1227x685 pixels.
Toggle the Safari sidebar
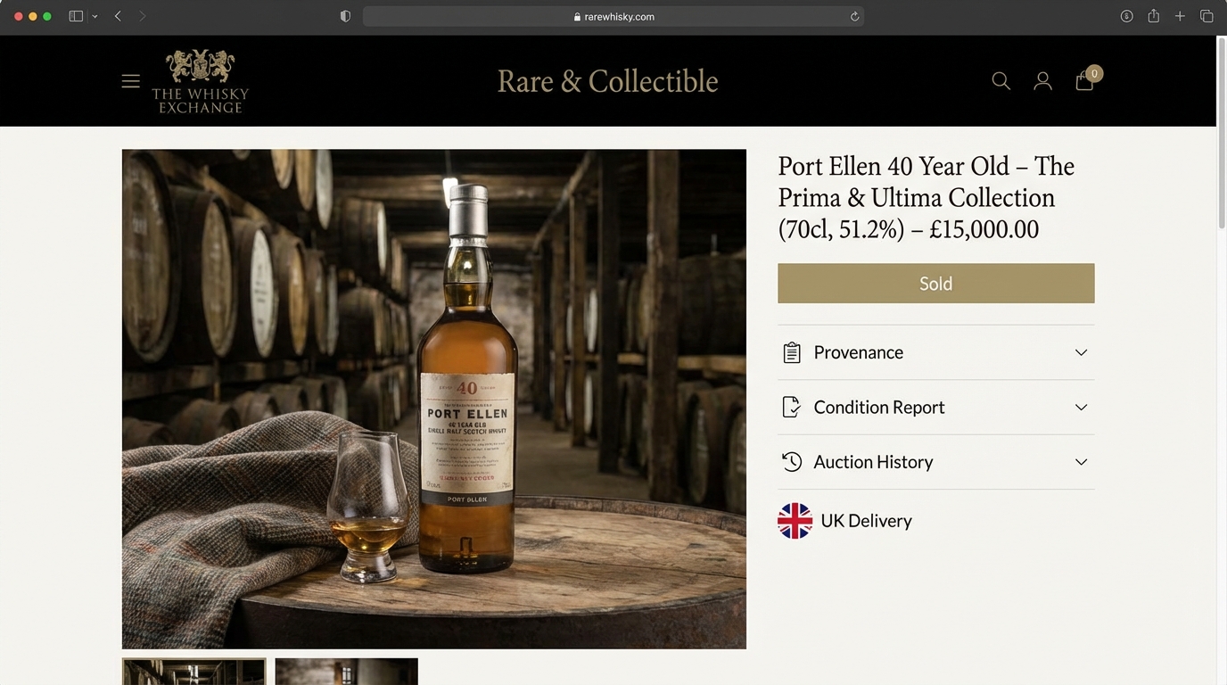coord(76,15)
